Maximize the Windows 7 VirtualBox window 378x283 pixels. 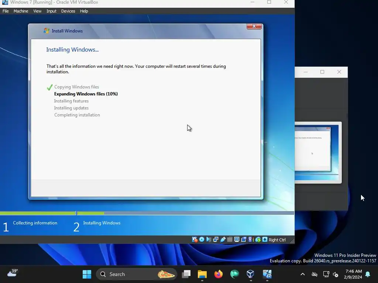coord(269,2)
